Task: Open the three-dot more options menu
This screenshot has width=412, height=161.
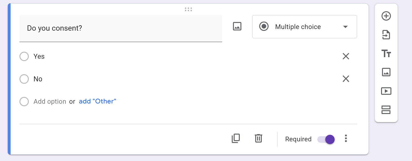Action: [x=346, y=138]
